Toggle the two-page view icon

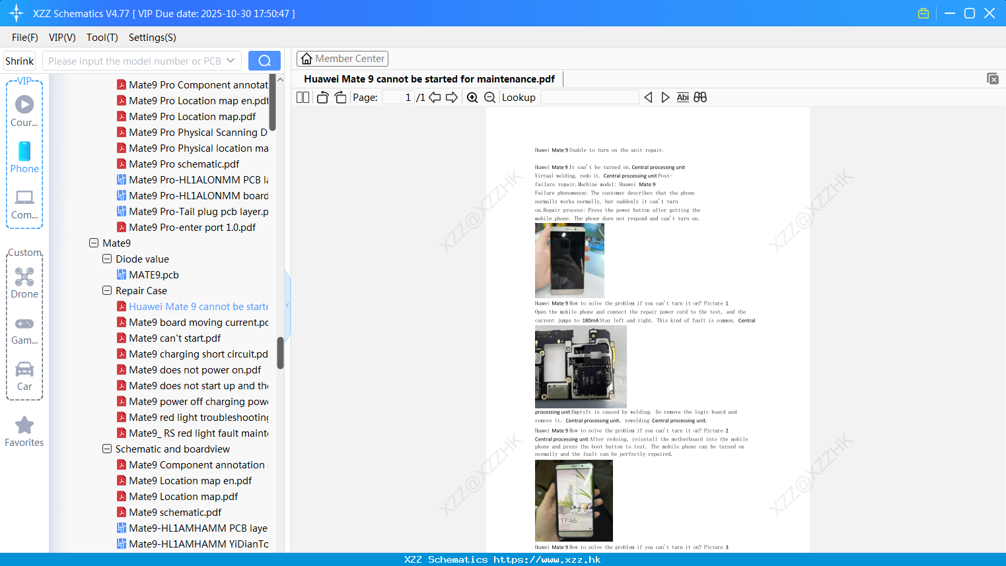click(x=303, y=98)
